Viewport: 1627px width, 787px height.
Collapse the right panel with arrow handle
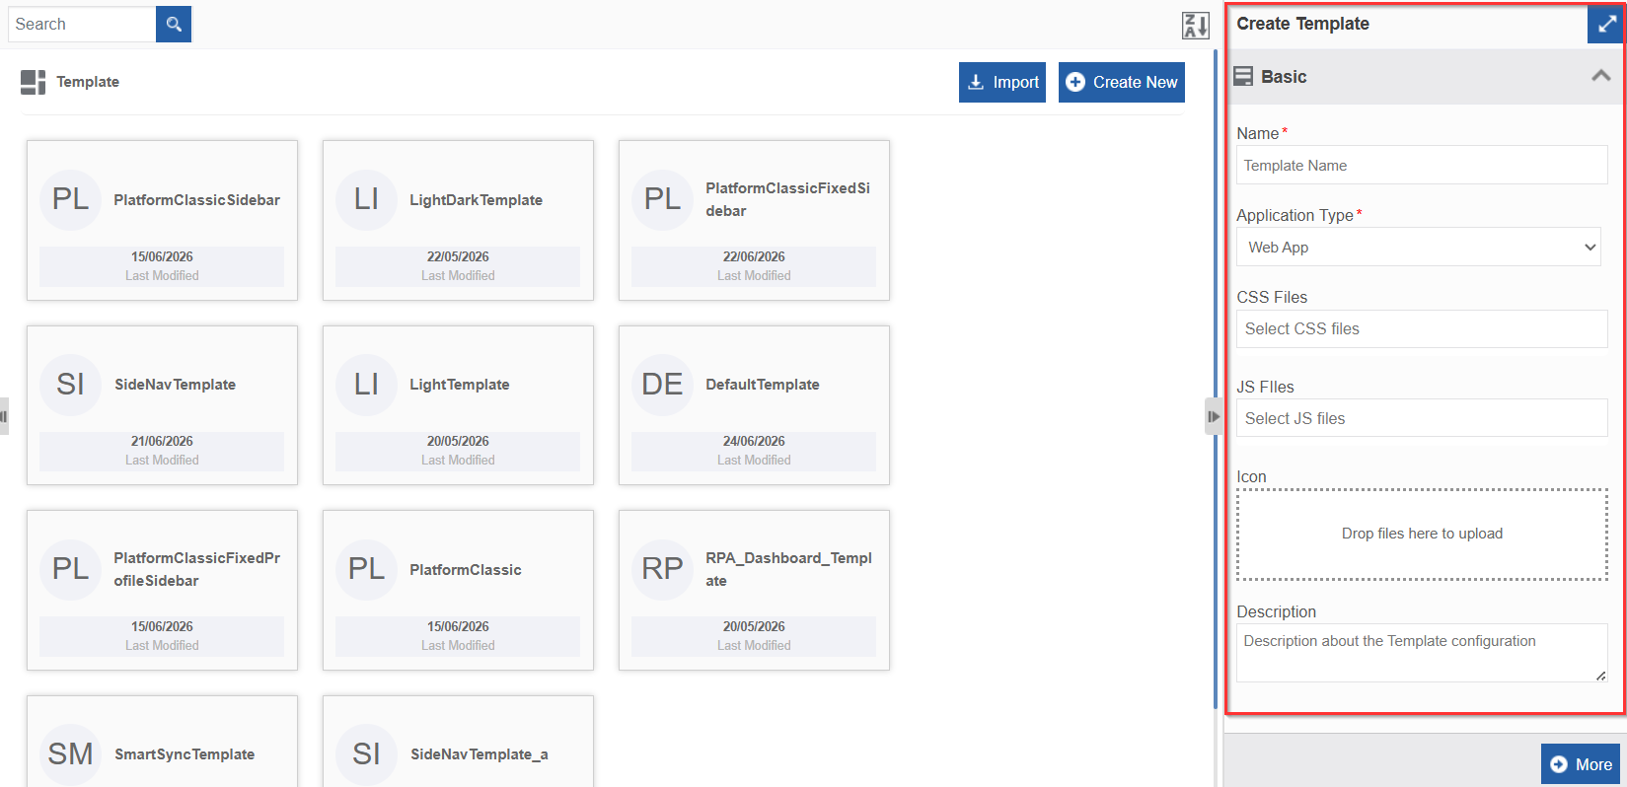[1214, 416]
